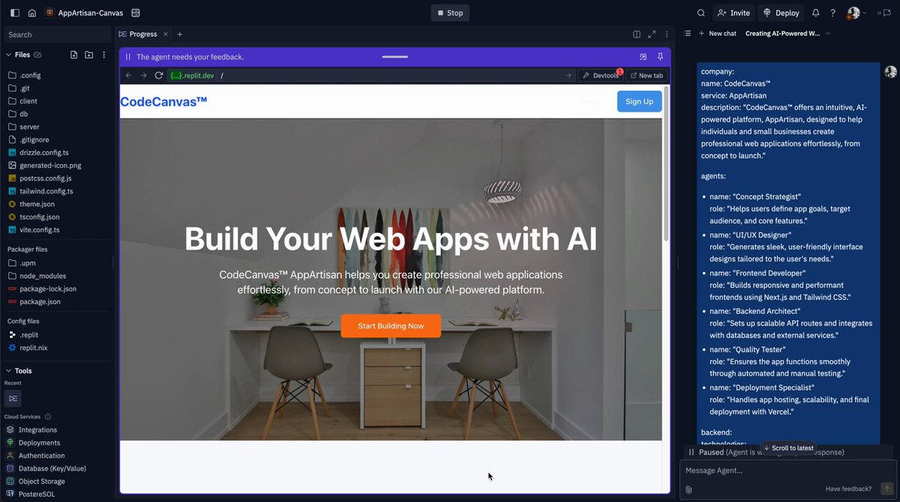Open Devtools in the preview

601,76
